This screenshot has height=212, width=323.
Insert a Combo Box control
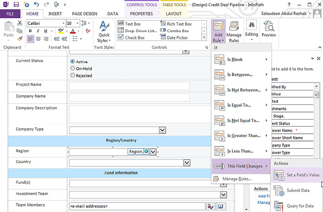click(x=175, y=31)
